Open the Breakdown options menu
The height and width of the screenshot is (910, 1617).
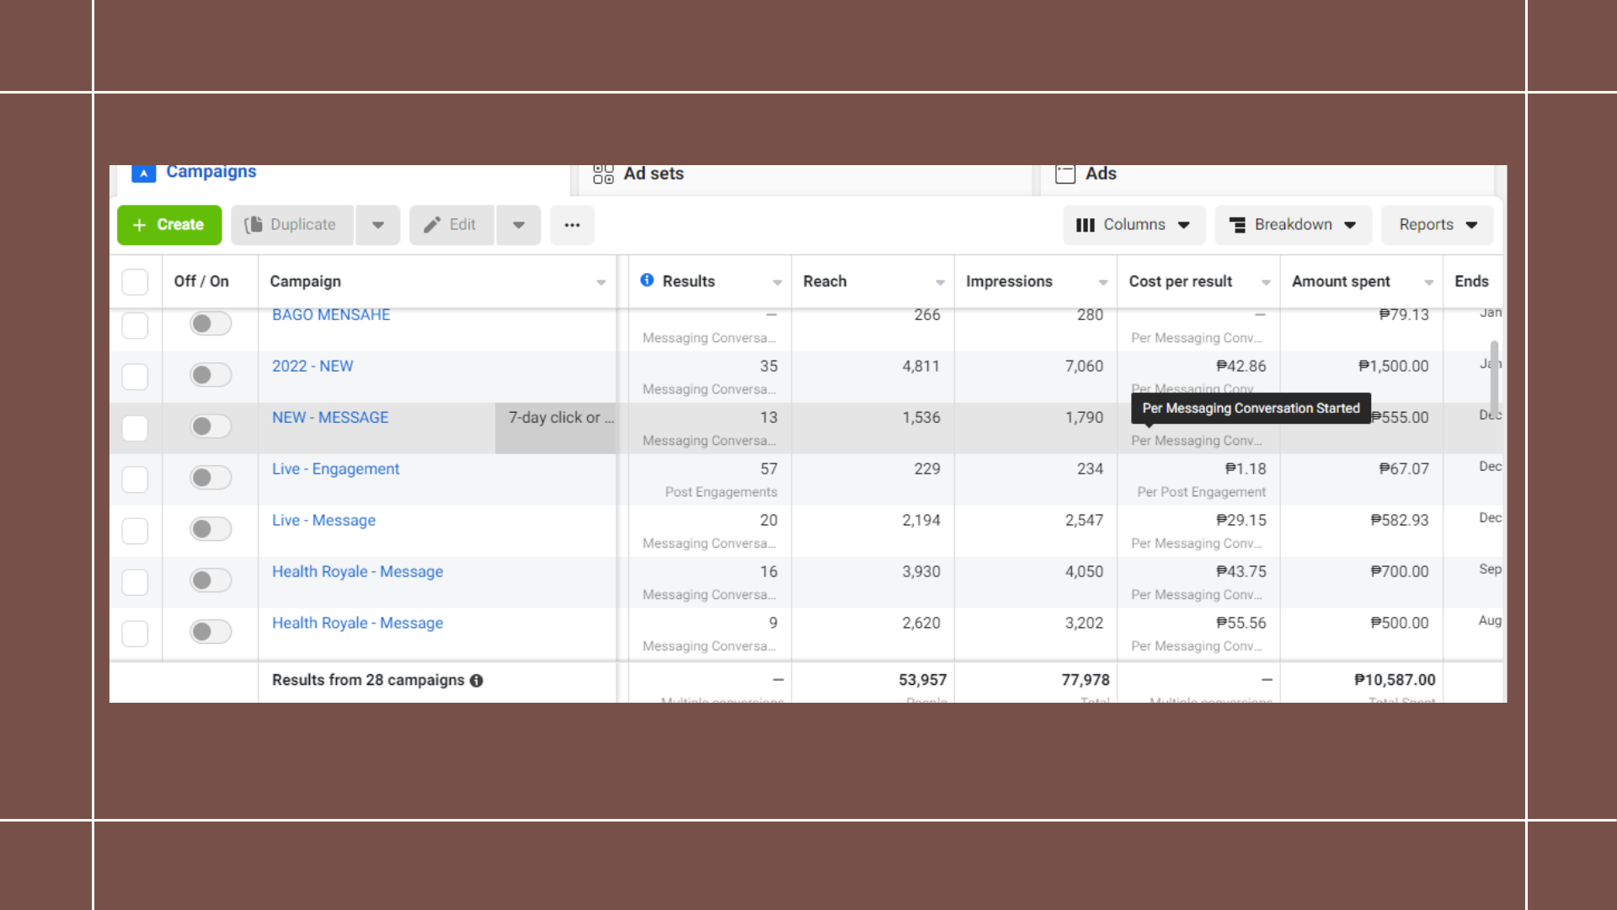point(1293,225)
